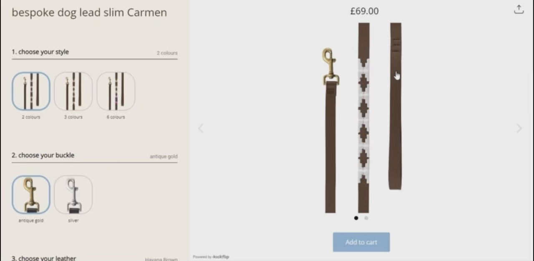Choose the antique gold buckle
The image size is (534, 261).
31,194
